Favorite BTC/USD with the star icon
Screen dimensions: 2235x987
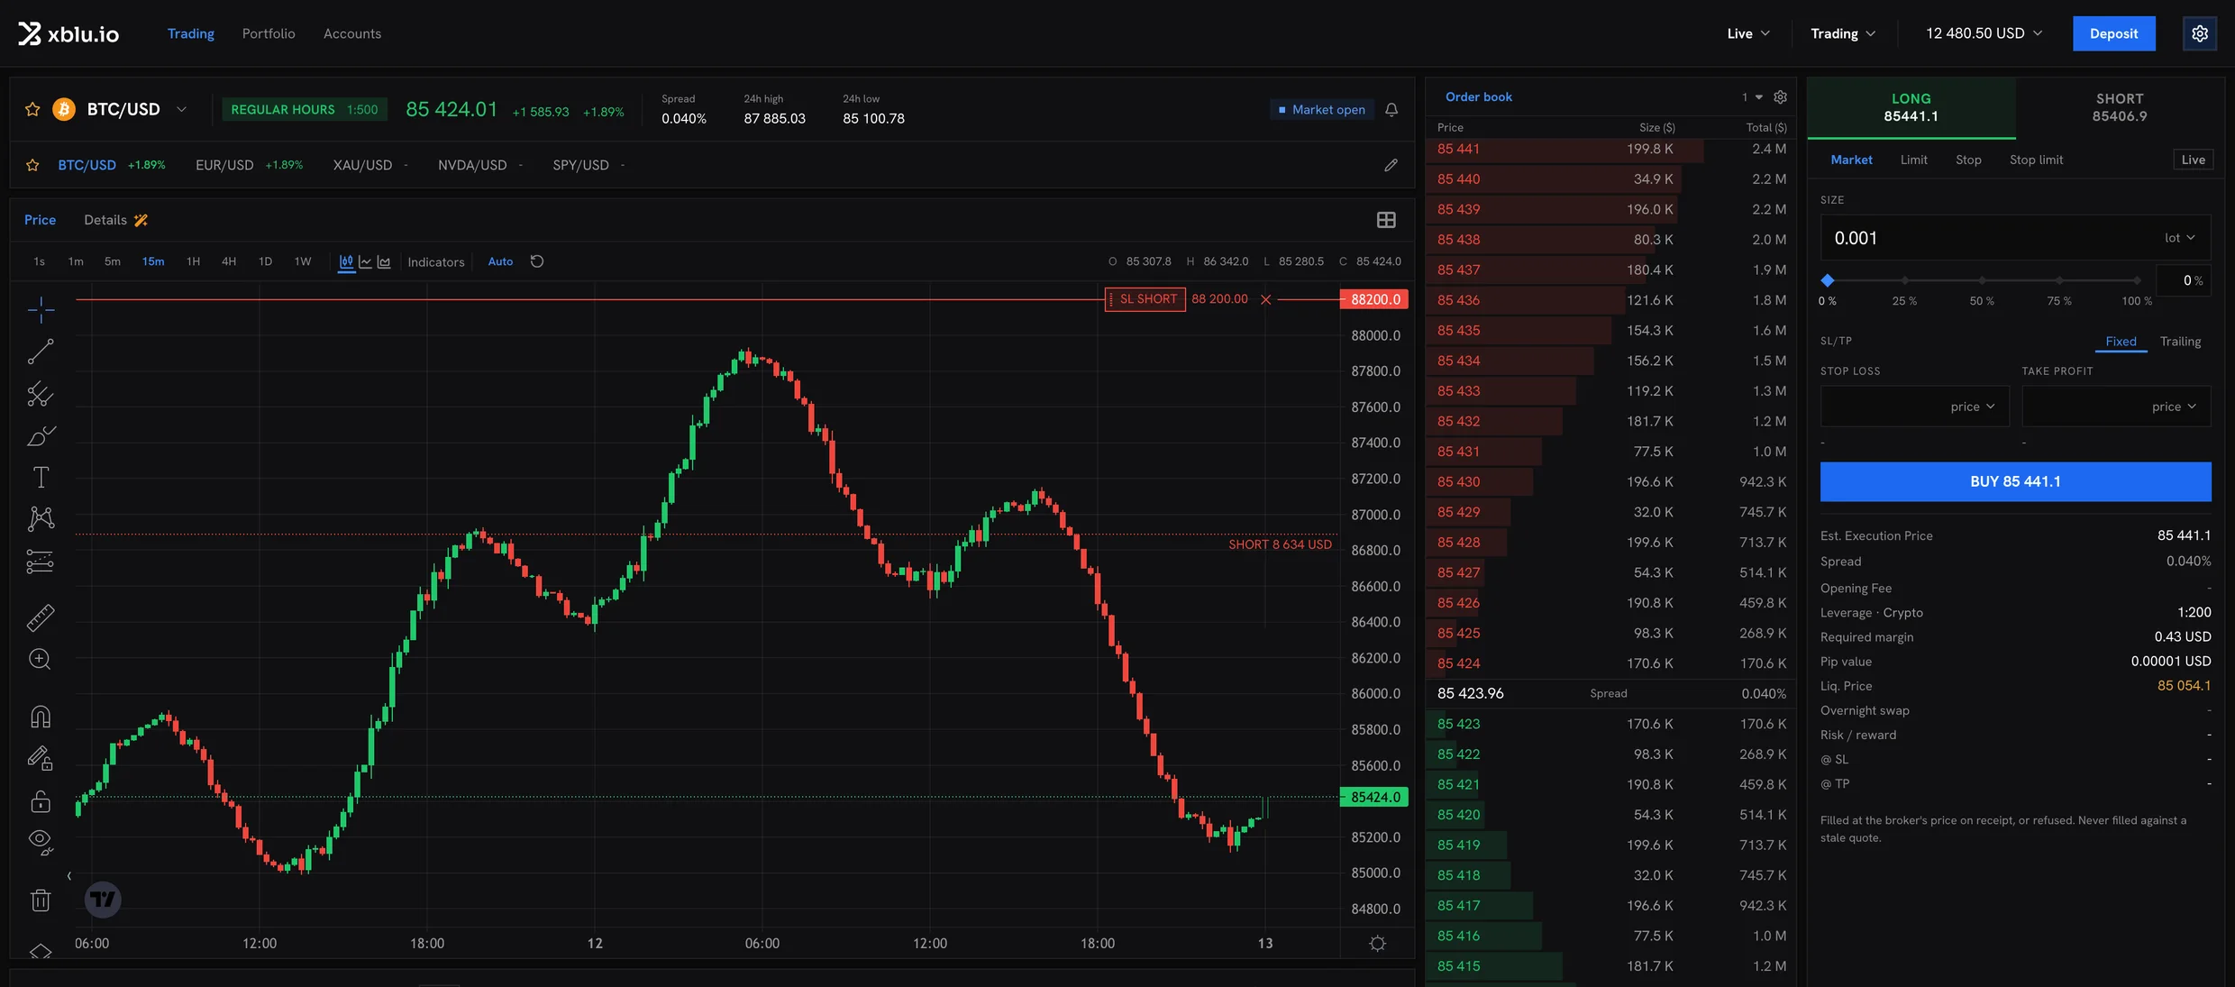[x=32, y=109]
